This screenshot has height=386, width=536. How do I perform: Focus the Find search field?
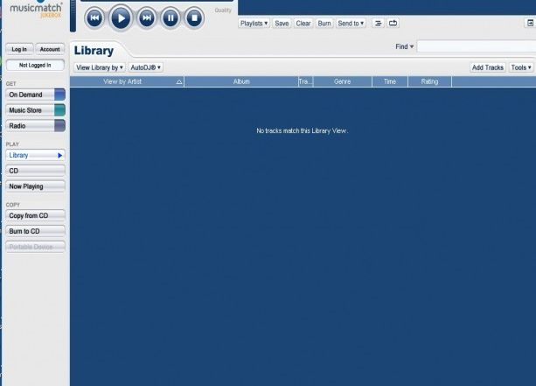tap(477, 46)
